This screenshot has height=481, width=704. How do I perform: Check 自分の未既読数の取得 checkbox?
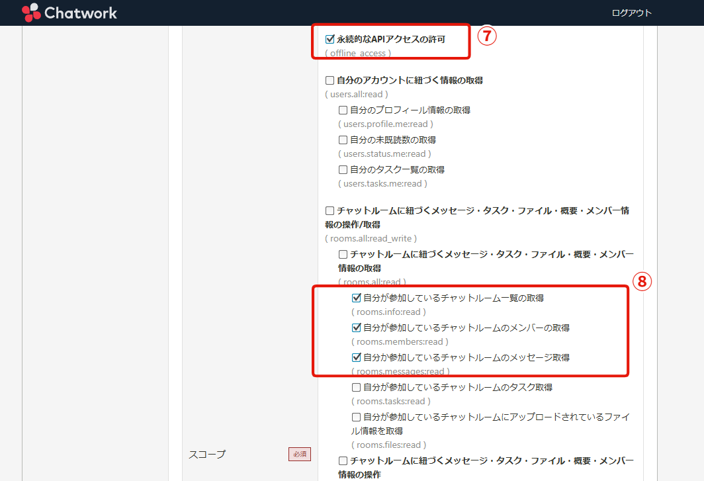[343, 140]
